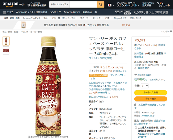Click コーヒー飲料 breadcrumb
Screen dimensions: 173x140
(36, 32)
